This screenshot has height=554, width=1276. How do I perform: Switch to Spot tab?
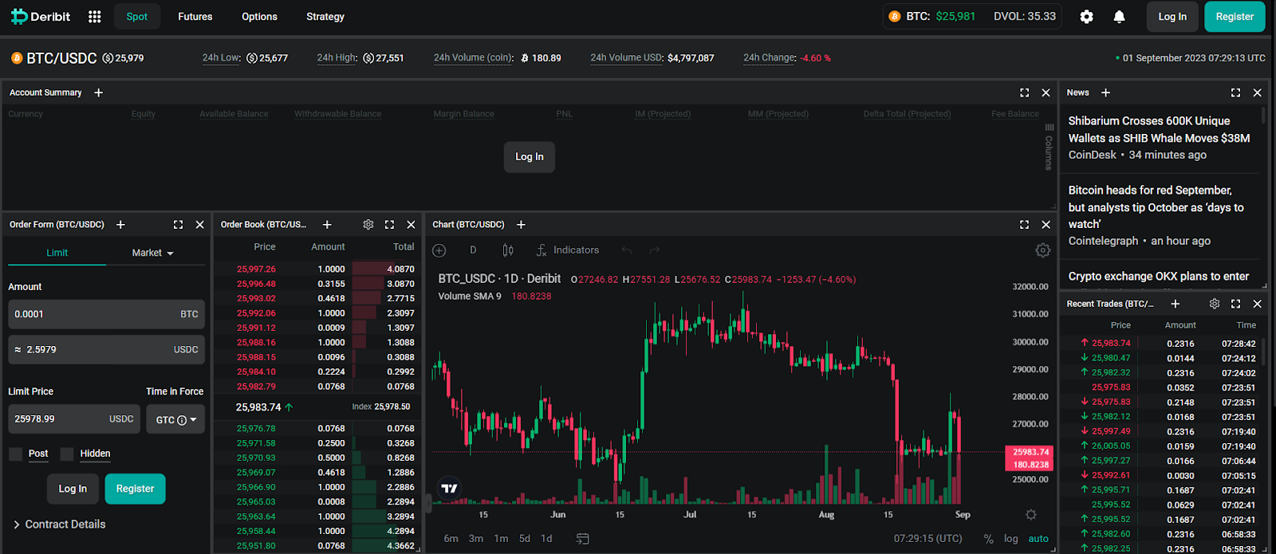pyautogui.click(x=137, y=17)
